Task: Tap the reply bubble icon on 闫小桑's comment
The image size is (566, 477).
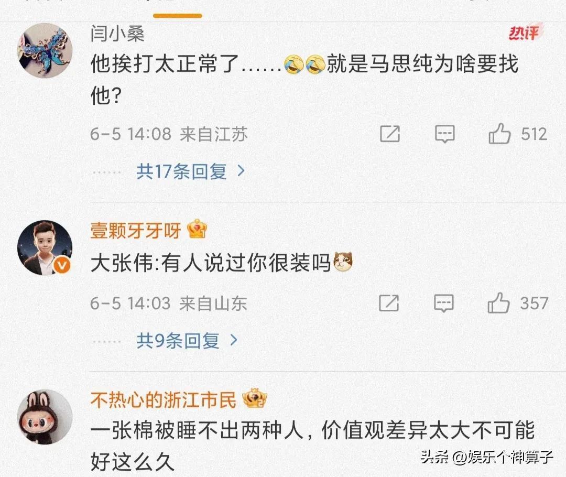Action: [x=445, y=134]
